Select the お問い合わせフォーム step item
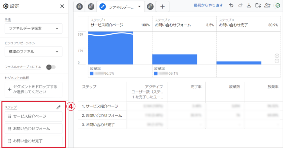283x148 pixels. (x=33, y=128)
